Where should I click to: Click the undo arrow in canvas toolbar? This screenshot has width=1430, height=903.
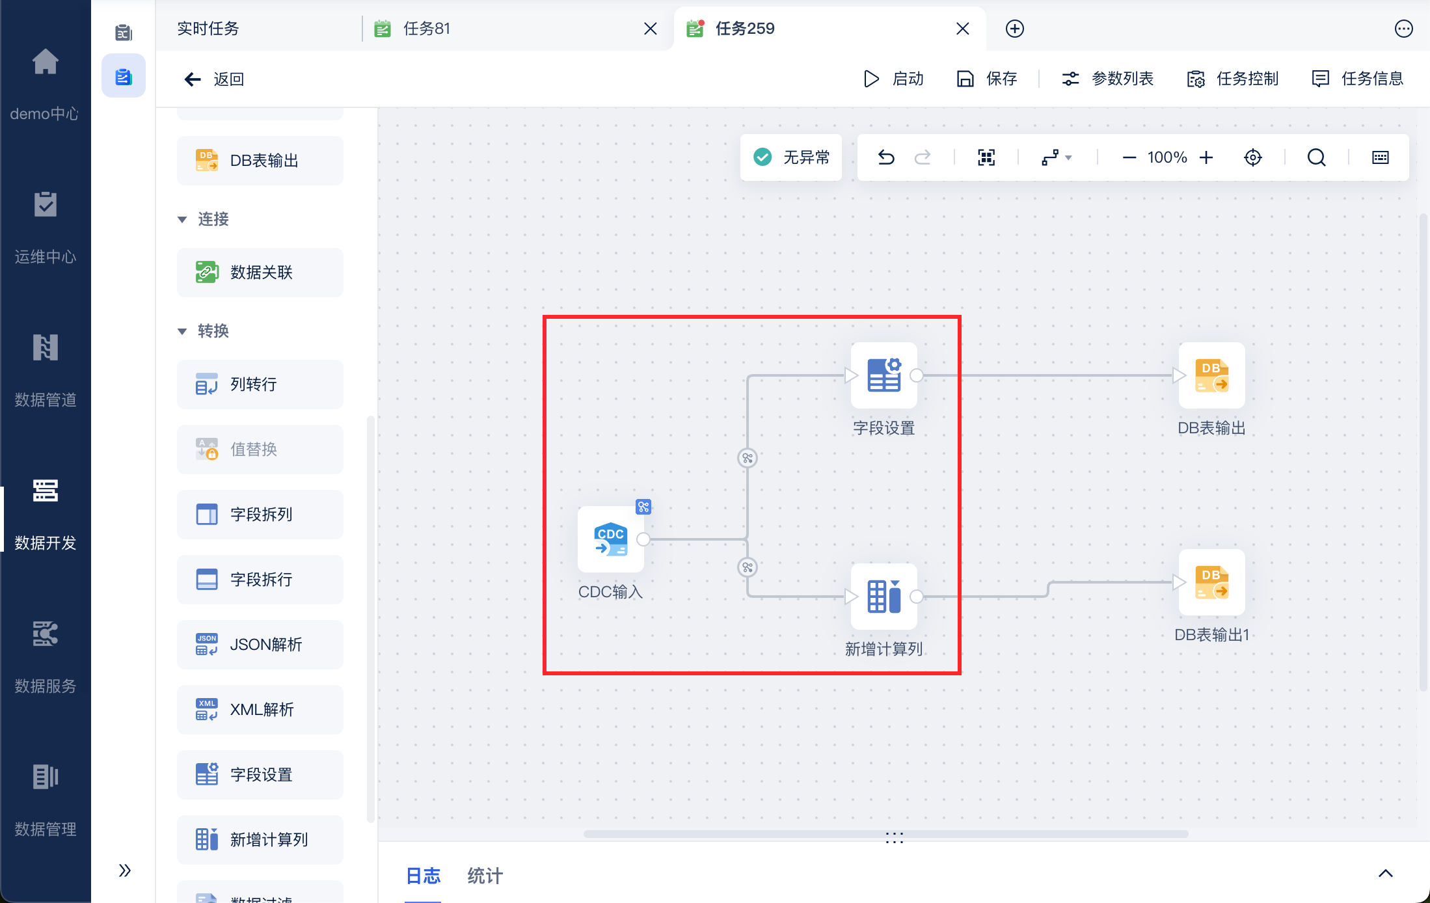886,157
